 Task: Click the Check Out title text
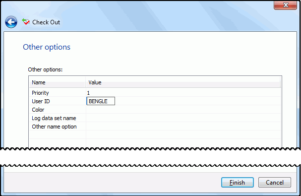(46, 22)
